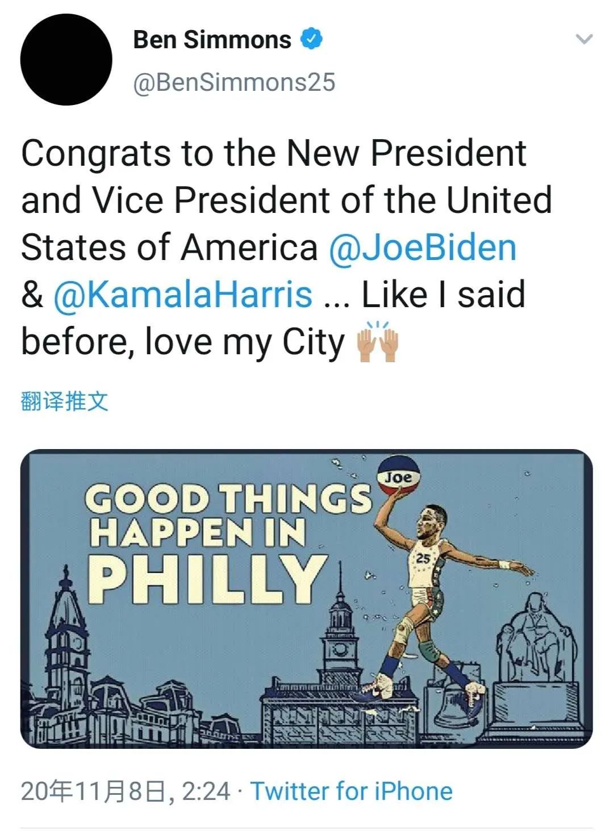Click the PHILLY headline text in image
Screen dimensions: 613x838
click(x=207, y=578)
